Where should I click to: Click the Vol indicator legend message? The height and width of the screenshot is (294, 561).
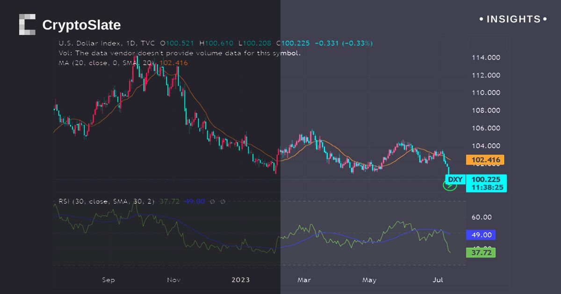point(180,53)
